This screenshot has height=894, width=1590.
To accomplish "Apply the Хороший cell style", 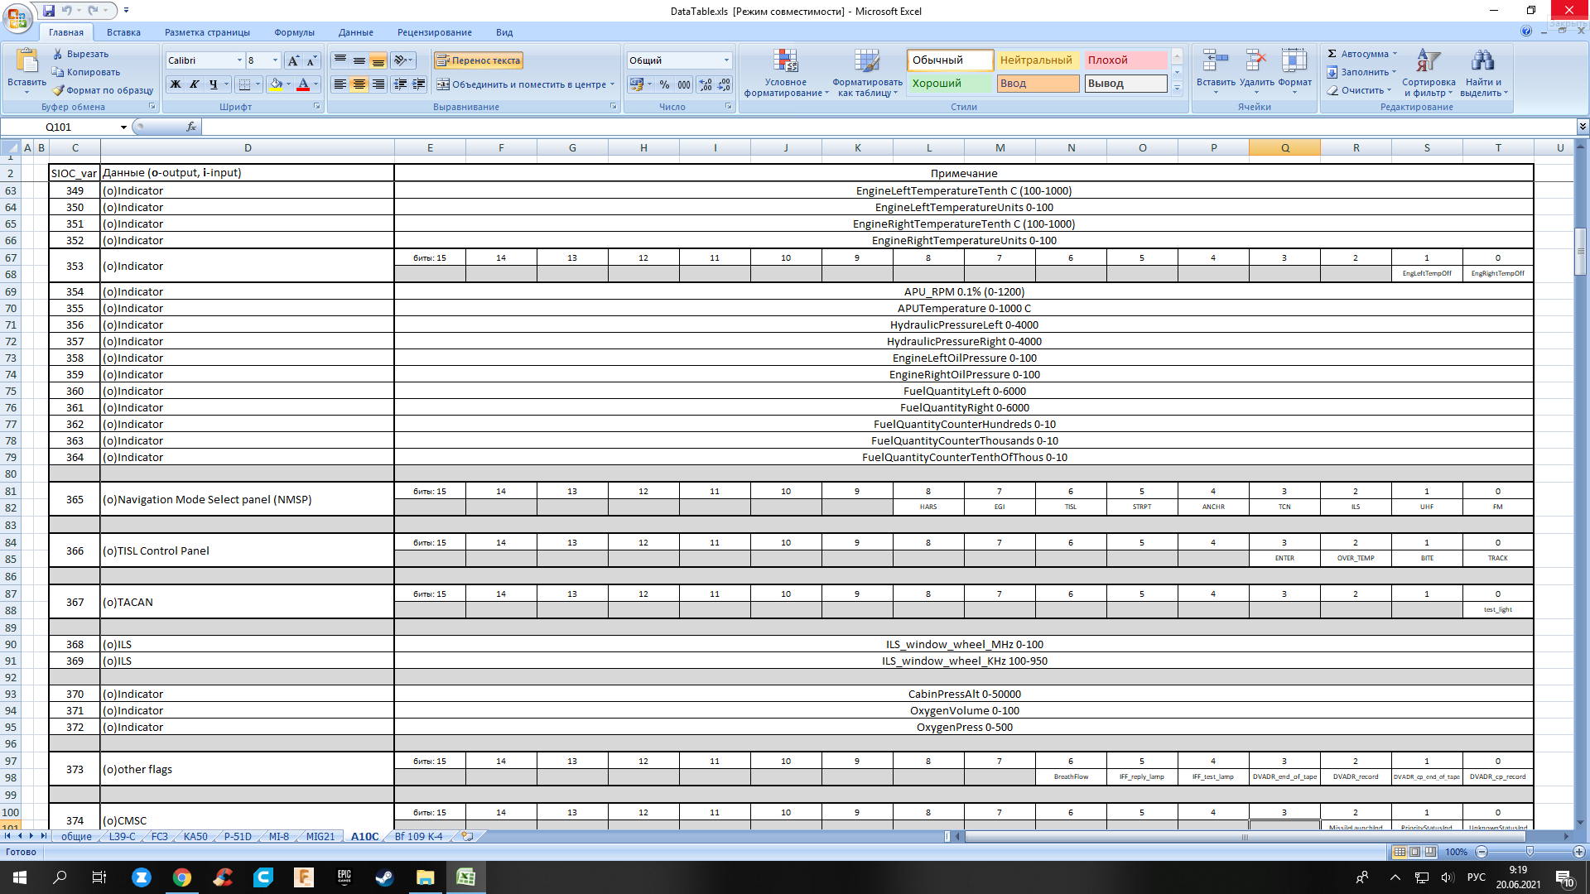I will pyautogui.click(x=950, y=84).
